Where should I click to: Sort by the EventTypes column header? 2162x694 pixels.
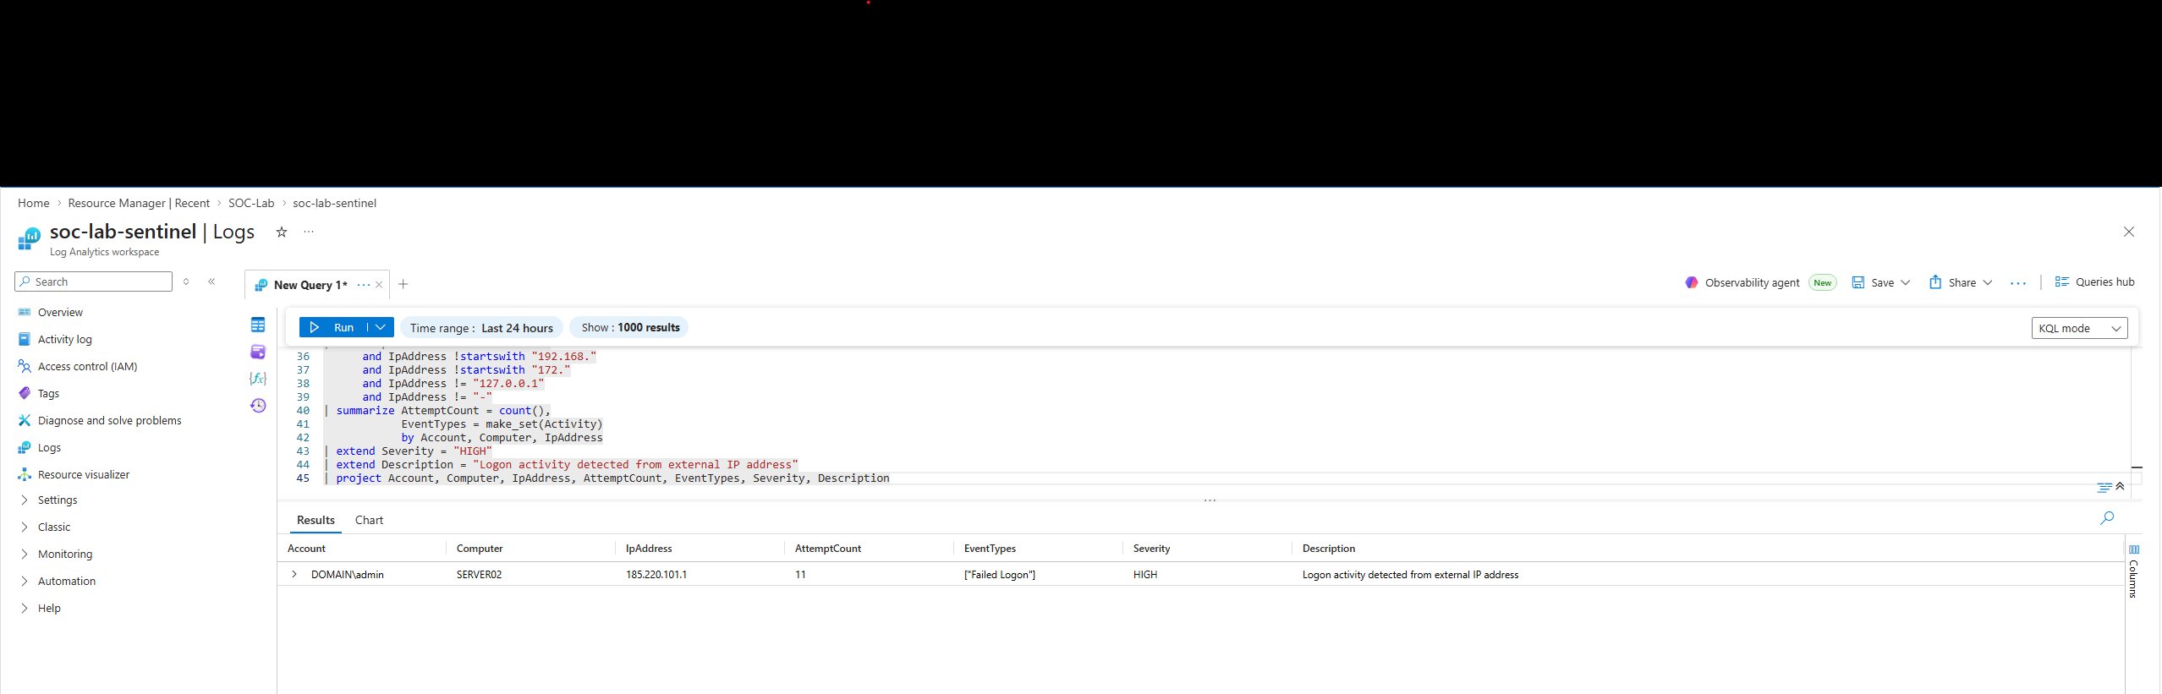(x=990, y=549)
